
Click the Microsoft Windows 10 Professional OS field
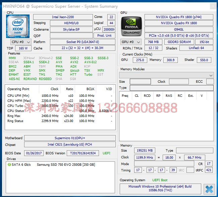pyautogui.click(x=160, y=189)
